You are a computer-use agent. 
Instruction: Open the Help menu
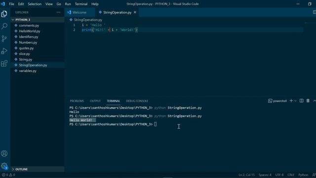coord(95,4)
